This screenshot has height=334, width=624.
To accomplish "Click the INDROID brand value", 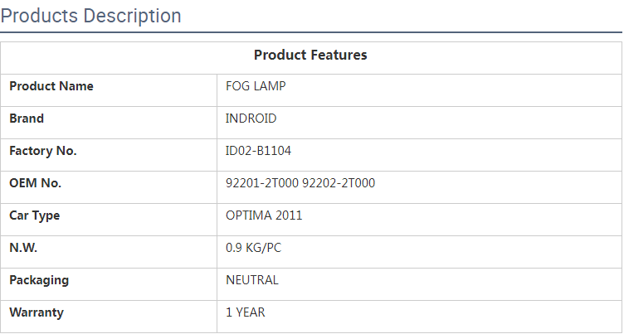I will (251, 119).
